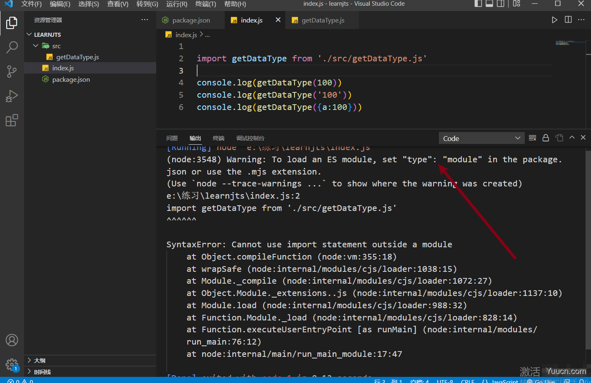Open the breadcrumb ellipsis symbol picker
Image resolution: width=591 pixels, height=383 pixels.
click(x=207, y=35)
